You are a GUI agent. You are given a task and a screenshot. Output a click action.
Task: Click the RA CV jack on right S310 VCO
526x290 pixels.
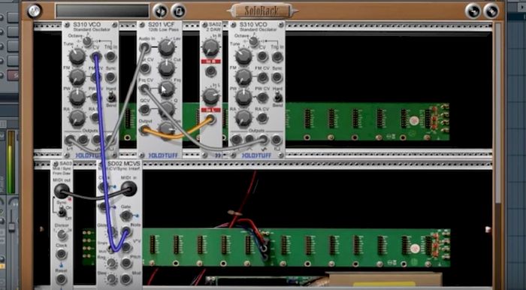262,118
